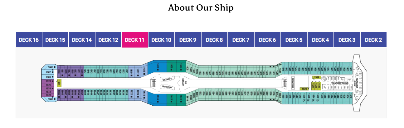Select light blue aft cabin 1667
Image resolution: width=404 pixels, height=128 pixels.
pyautogui.click(x=48, y=72)
